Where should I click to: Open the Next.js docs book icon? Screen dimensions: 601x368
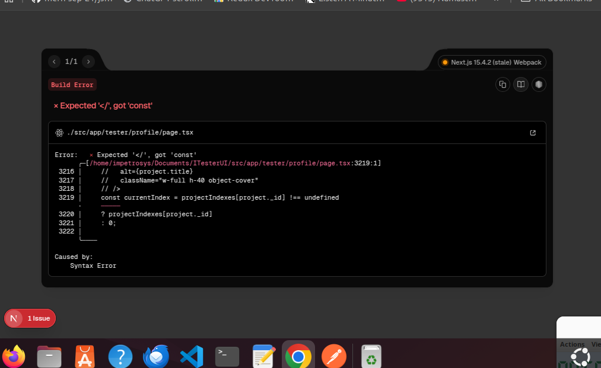click(520, 85)
